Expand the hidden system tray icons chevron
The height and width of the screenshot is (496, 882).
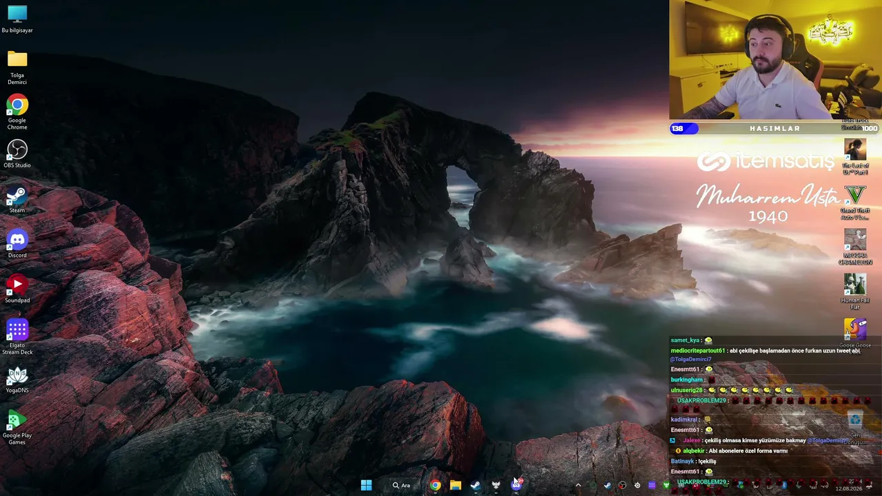[x=578, y=485]
